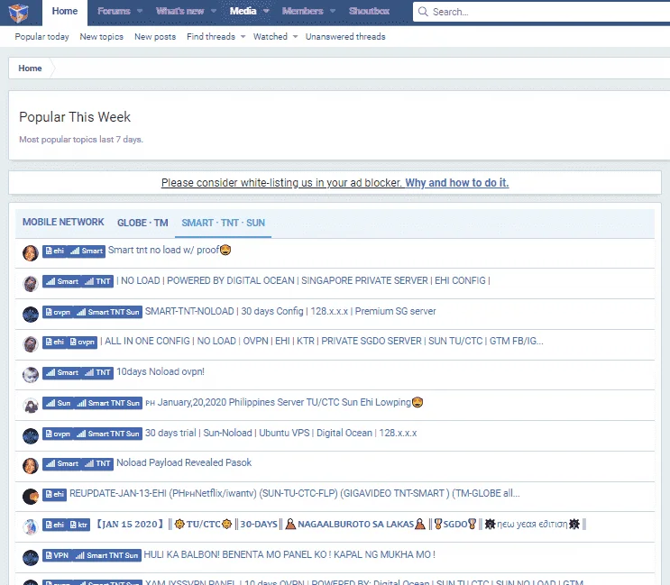Open thread 'Smart tnt no load w/ proof'
670x585 pixels.
coord(170,251)
